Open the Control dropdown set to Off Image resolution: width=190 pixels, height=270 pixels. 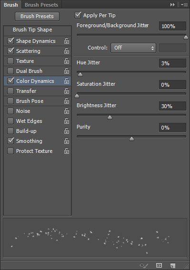133,48
